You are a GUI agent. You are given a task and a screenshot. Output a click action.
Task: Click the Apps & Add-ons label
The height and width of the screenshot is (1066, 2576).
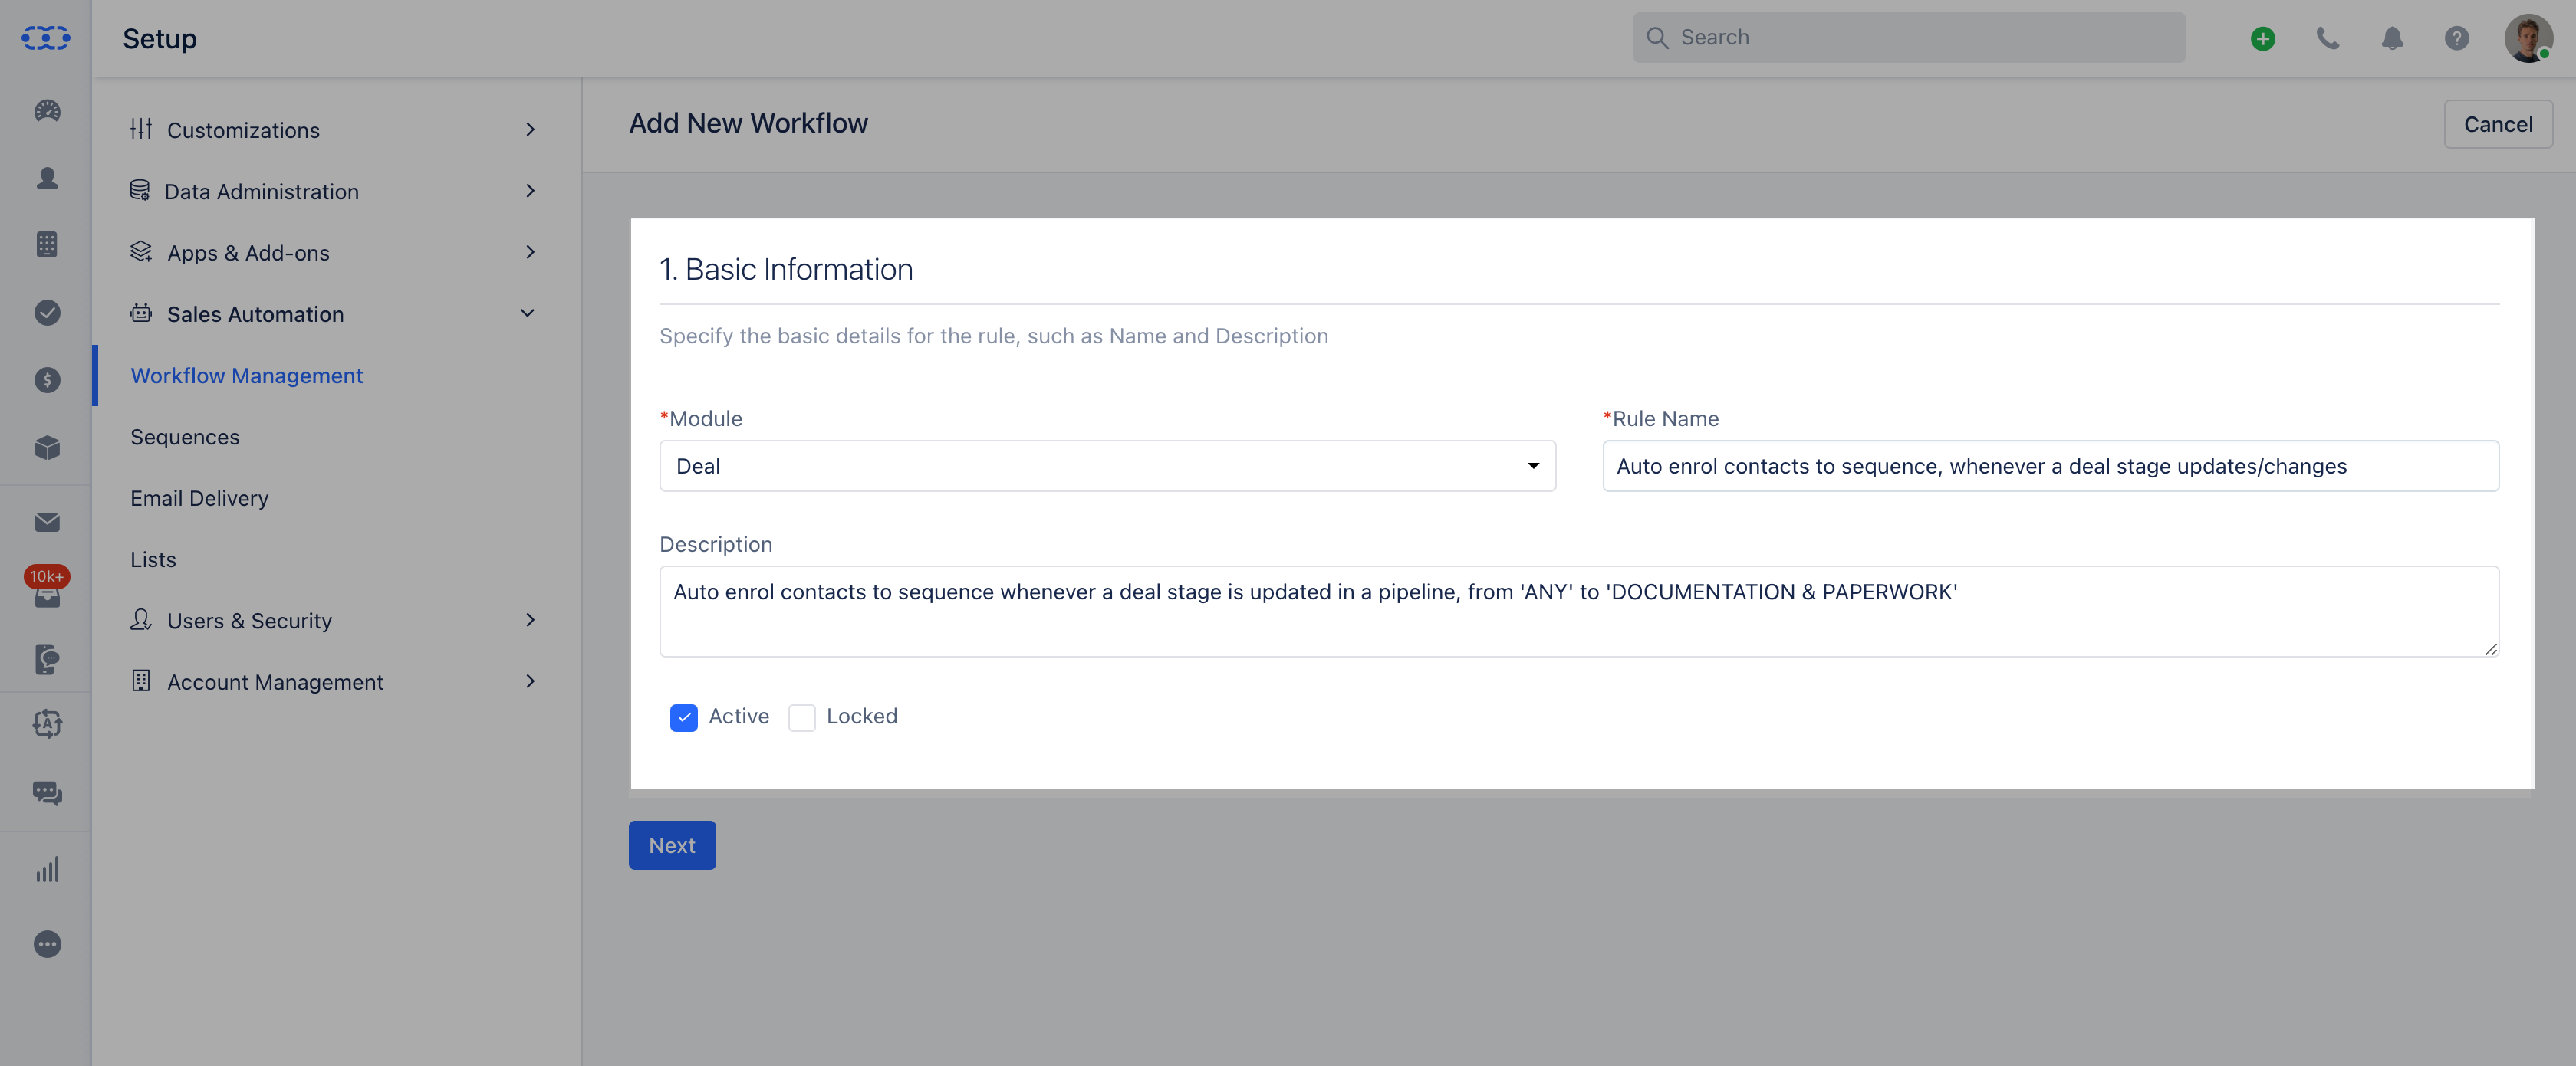click(x=248, y=253)
